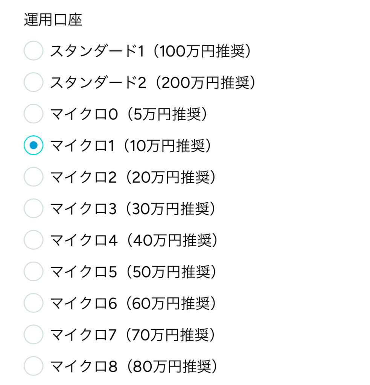This screenshot has height=385, width=370.
Task: Click the 70万円推奨 label text
Action: (171, 335)
